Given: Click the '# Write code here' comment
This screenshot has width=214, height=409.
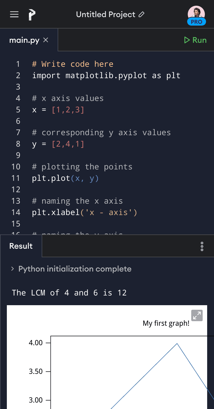Looking at the screenshot, I should click(73, 64).
